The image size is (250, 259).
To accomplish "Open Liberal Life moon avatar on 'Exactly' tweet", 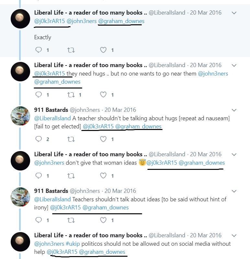I will point(20,19).
